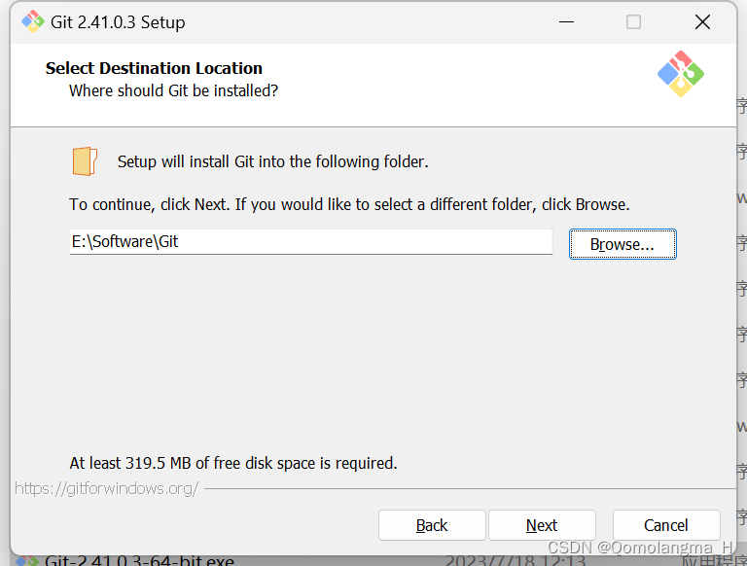This screenshot has width=747, height=566.
Task: Cancel the Git installation
Action: point(666,525)
